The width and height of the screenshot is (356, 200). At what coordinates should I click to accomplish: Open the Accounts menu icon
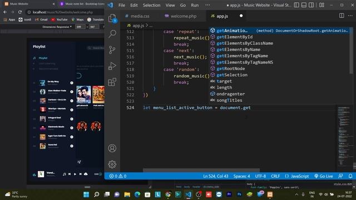click(112, 148)
